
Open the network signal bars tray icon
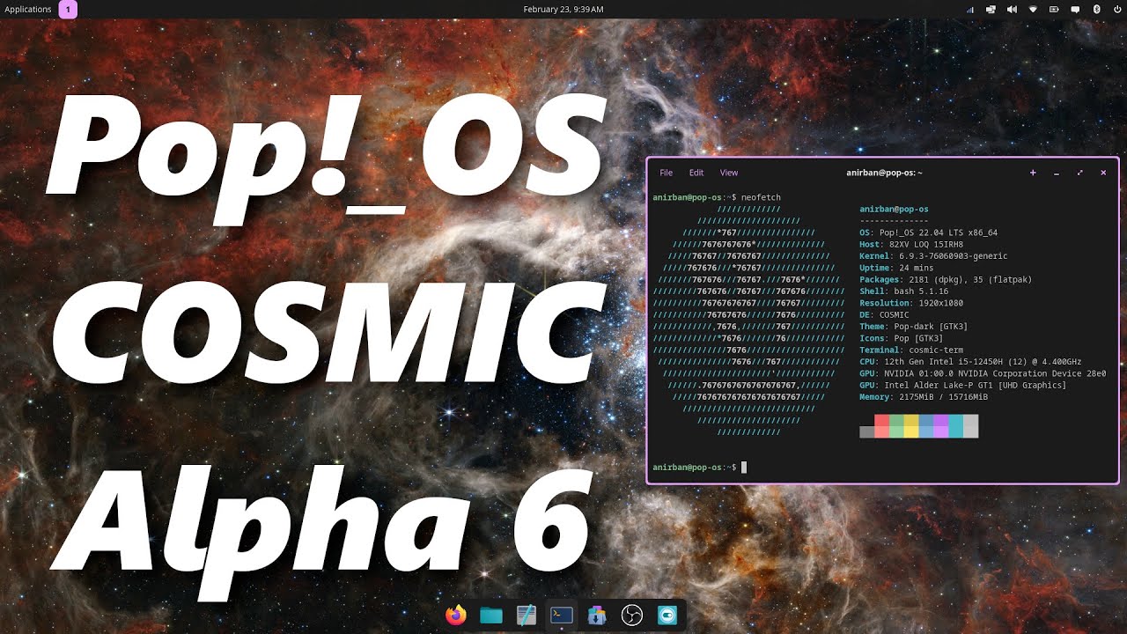[x=970, y=10]
